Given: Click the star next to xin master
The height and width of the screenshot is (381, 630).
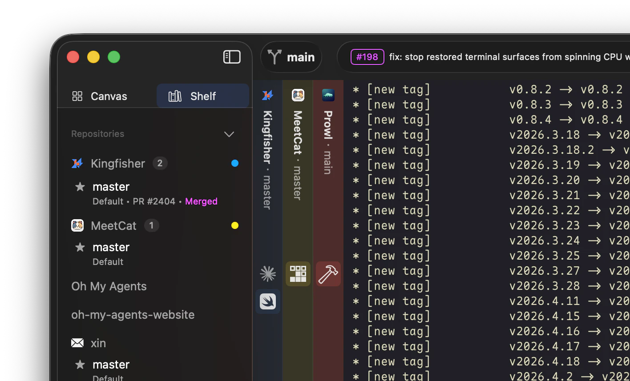Looking at the screenshot, I should 80,365.
